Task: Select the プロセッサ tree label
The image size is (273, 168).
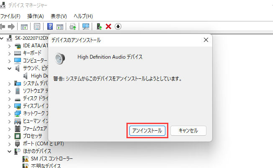Action: (x=33, y=136)
